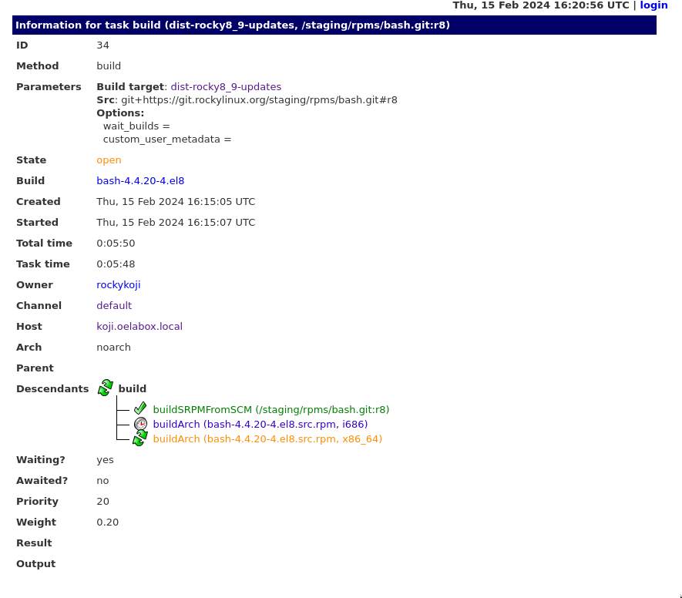Image resolution: width=682 pixels, height=598 pixels.
Task: Click the clock icon beside buildArch i686
Action: (x=140, y=424)
